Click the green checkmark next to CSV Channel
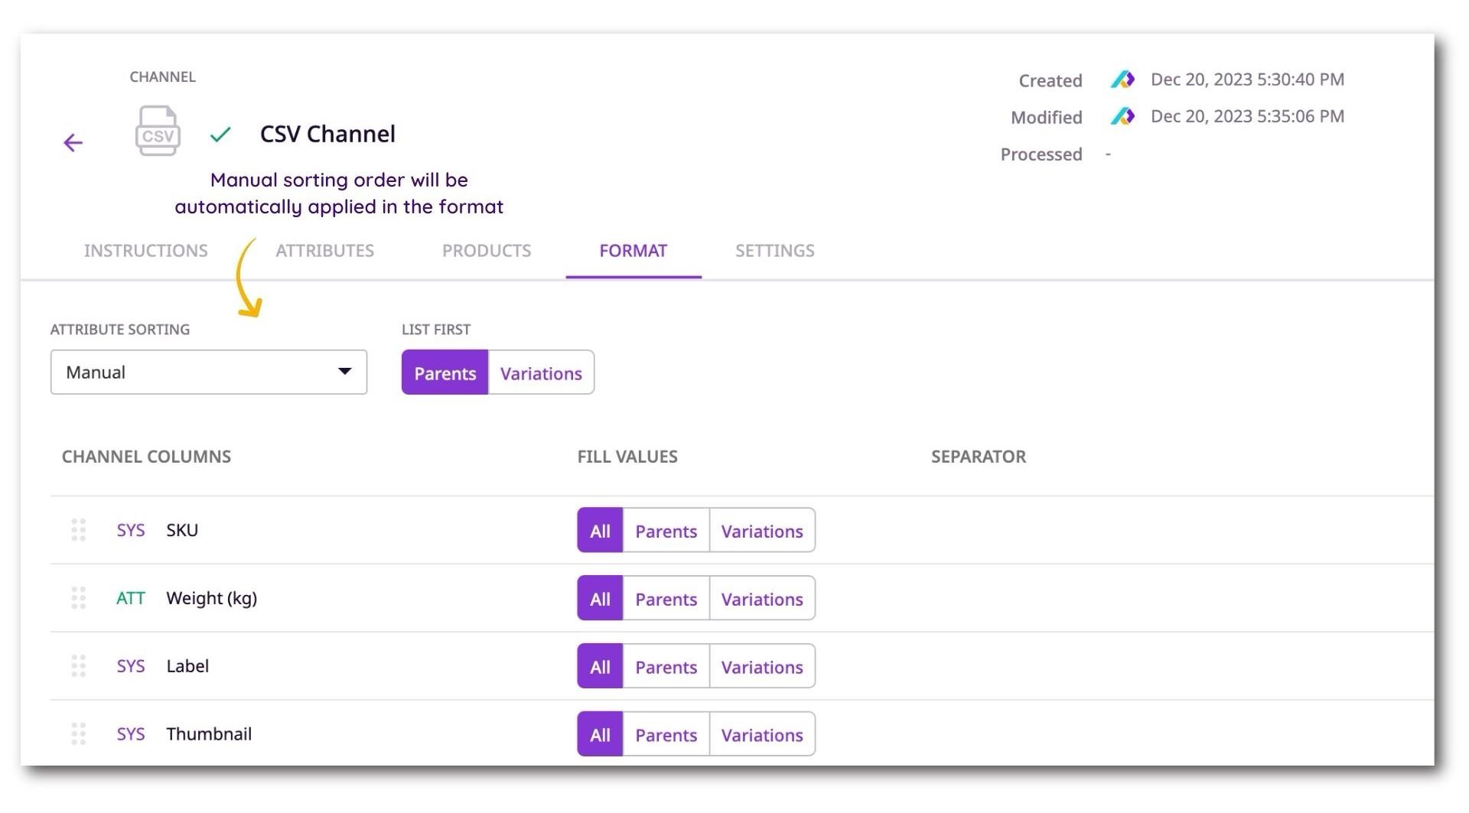The height and width of the screenshot is (813, 1469). 220,135
